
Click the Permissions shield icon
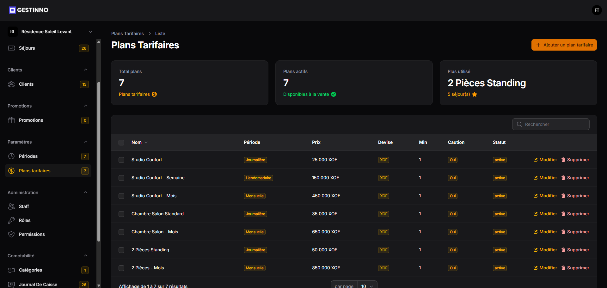point(11,234)
